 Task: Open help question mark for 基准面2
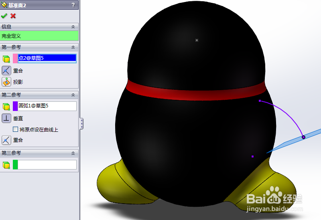73,5
